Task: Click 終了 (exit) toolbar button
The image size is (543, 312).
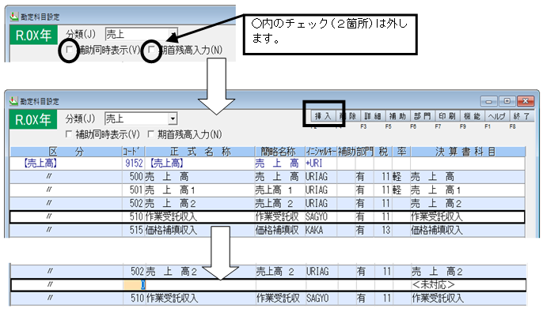Action: click(522, 116)
